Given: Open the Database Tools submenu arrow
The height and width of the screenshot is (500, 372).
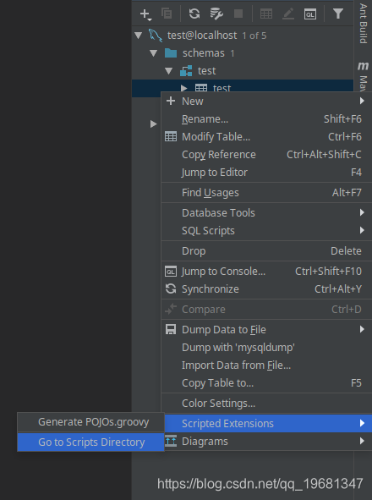Looking at the screenshot, I should (362, 212).
